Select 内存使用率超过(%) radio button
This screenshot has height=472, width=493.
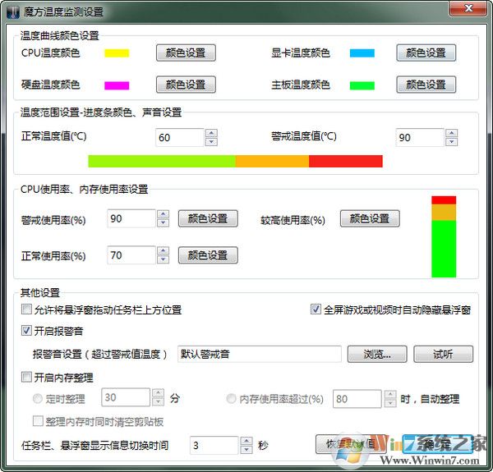[x=231, y=399]
